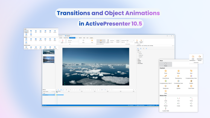The width and height of the screenshot is (210, 118).
Task: Pick the Gallery transition
Action: coord(55,39)
